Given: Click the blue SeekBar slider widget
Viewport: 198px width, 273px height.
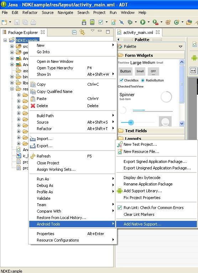Looking at the screenshot, I should click(x=131, y=123).
